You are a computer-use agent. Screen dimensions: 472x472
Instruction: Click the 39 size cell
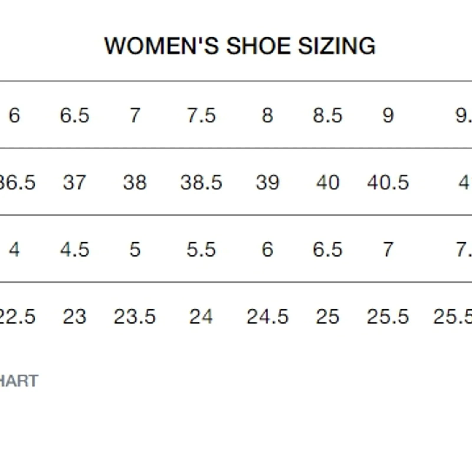pyautogui.click(x=267, y=182)
